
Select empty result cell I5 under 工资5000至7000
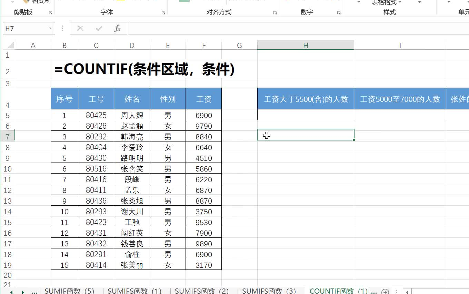(400, 115)
